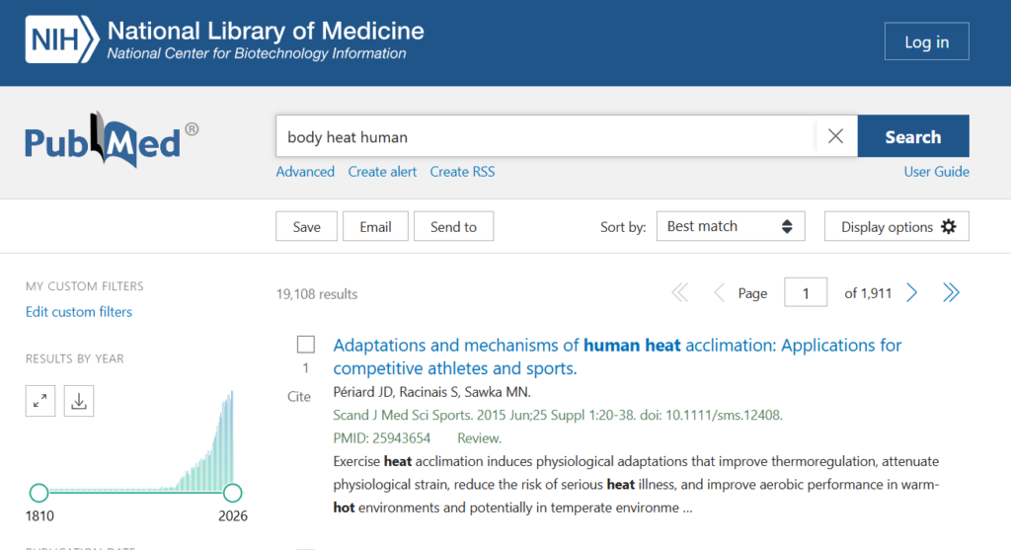
Task: Open the human heat acclimation article title
Action: (x=617, y=356)
